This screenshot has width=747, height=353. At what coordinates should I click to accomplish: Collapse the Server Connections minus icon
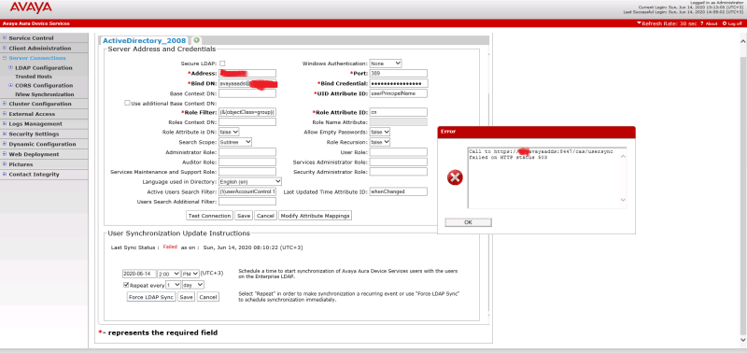point(5,58)
